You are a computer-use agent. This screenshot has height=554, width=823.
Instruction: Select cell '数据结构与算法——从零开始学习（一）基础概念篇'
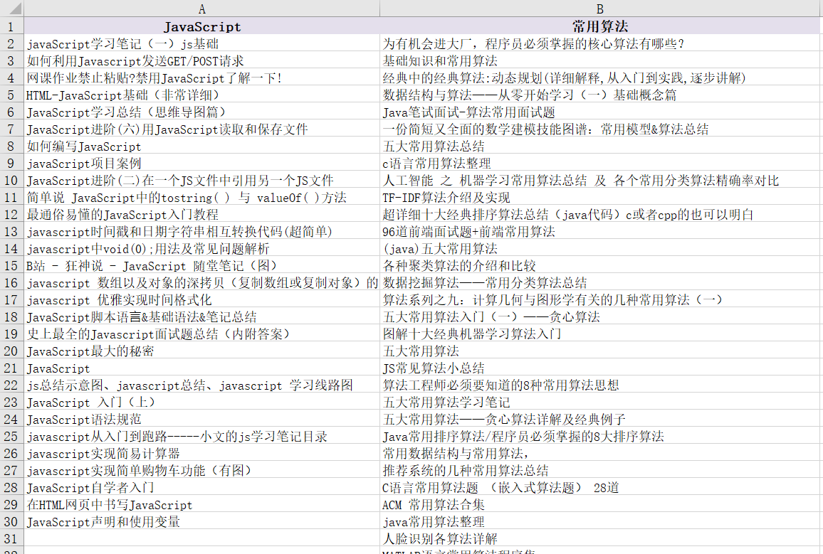[x=600, y=95]
